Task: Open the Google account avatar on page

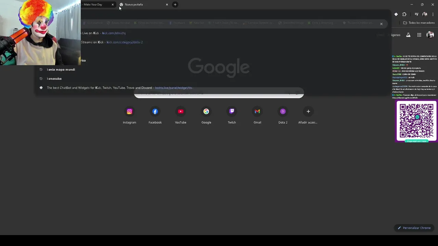Action: (x=430, y=35)
